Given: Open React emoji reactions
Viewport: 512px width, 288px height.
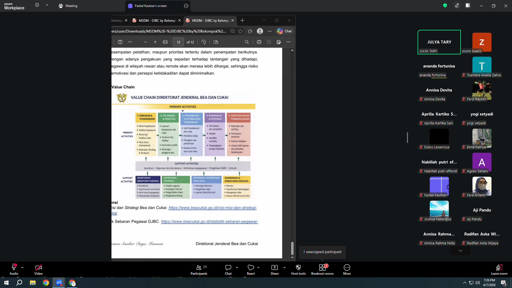Looking at the screenshot, I should pyautogui.click(x=251, y=270).
